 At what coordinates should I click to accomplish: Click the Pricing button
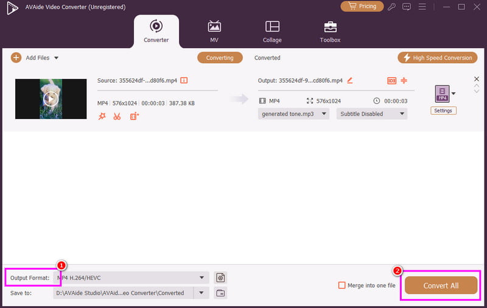pyautogui.click(x=362, y=6)
